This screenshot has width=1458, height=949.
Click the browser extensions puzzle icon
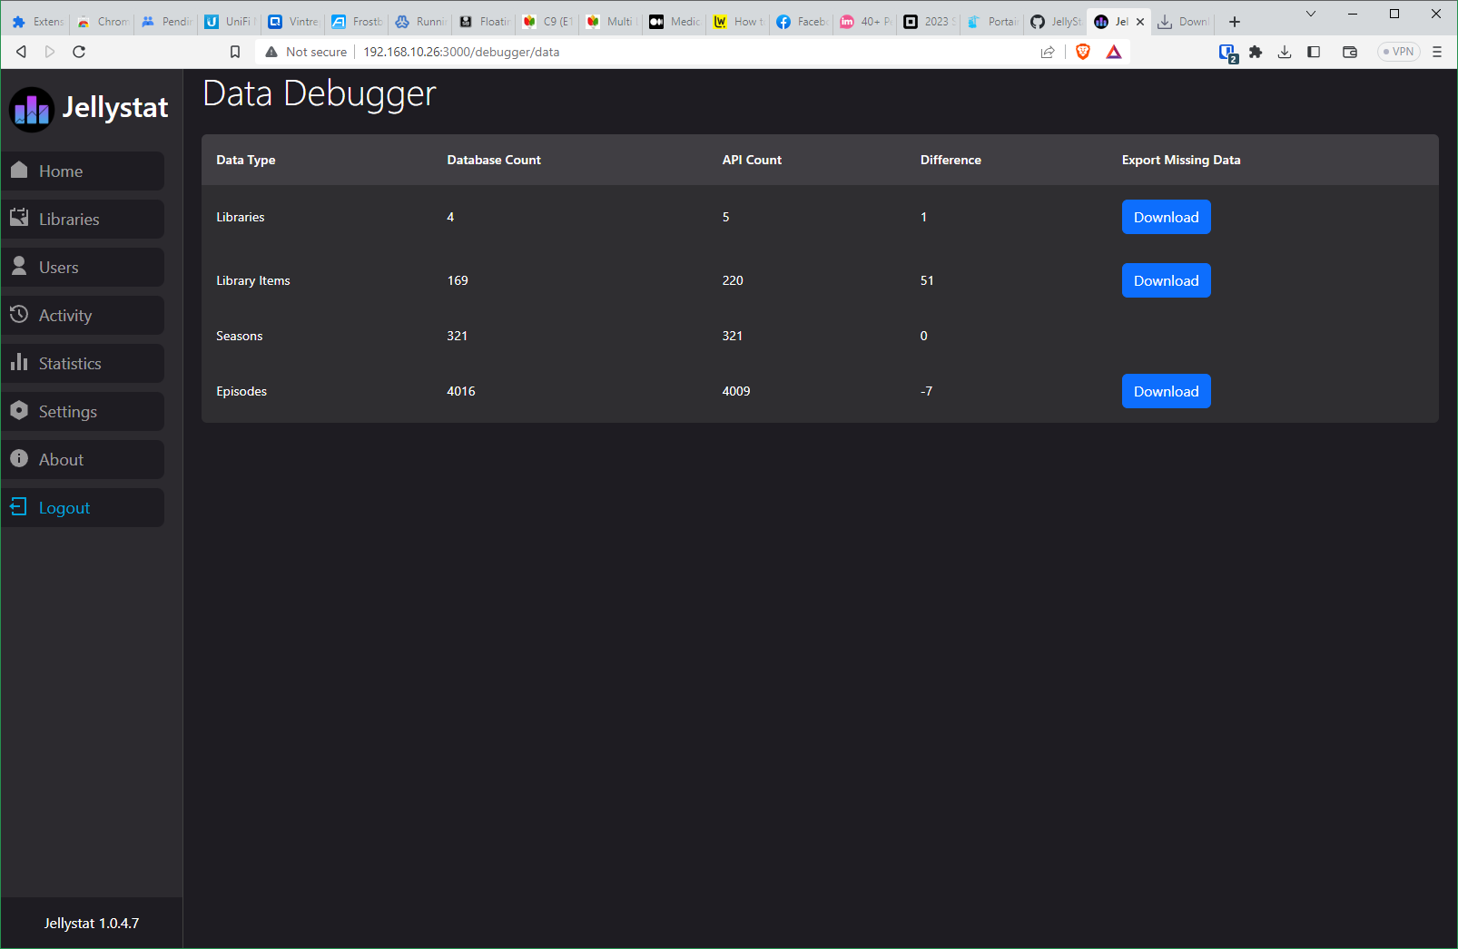coord(1256,52)
